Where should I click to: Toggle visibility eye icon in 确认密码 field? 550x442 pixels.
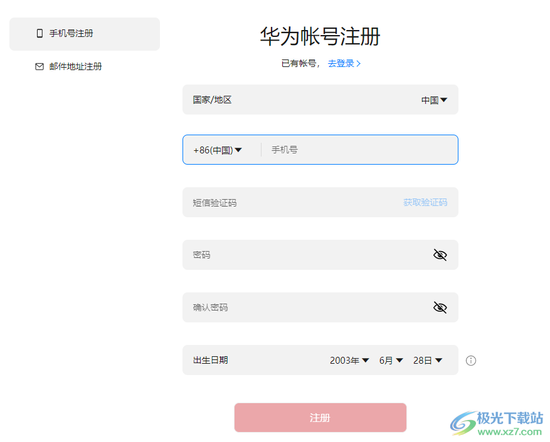(440, 307)
